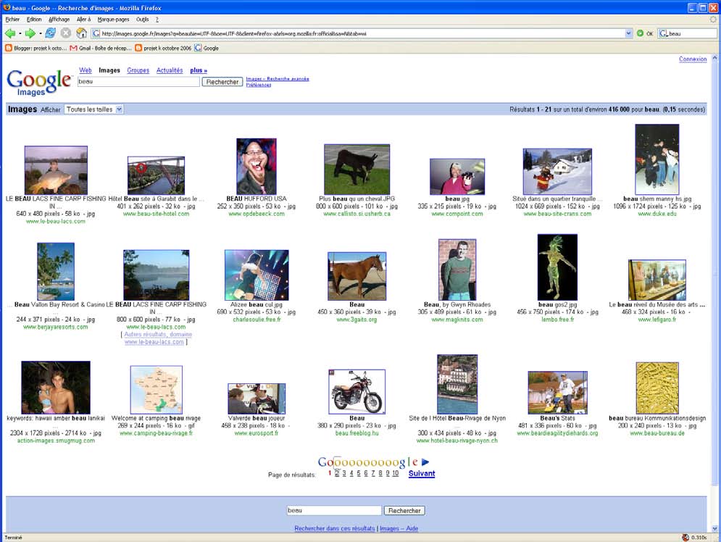
Task: Open the forward button history arrow
Action: 40,33
